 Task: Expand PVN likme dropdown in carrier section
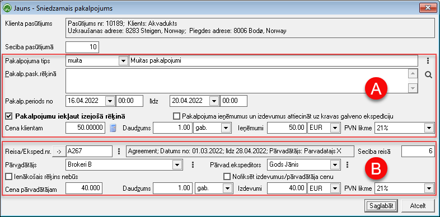click(x=428, y=188)
